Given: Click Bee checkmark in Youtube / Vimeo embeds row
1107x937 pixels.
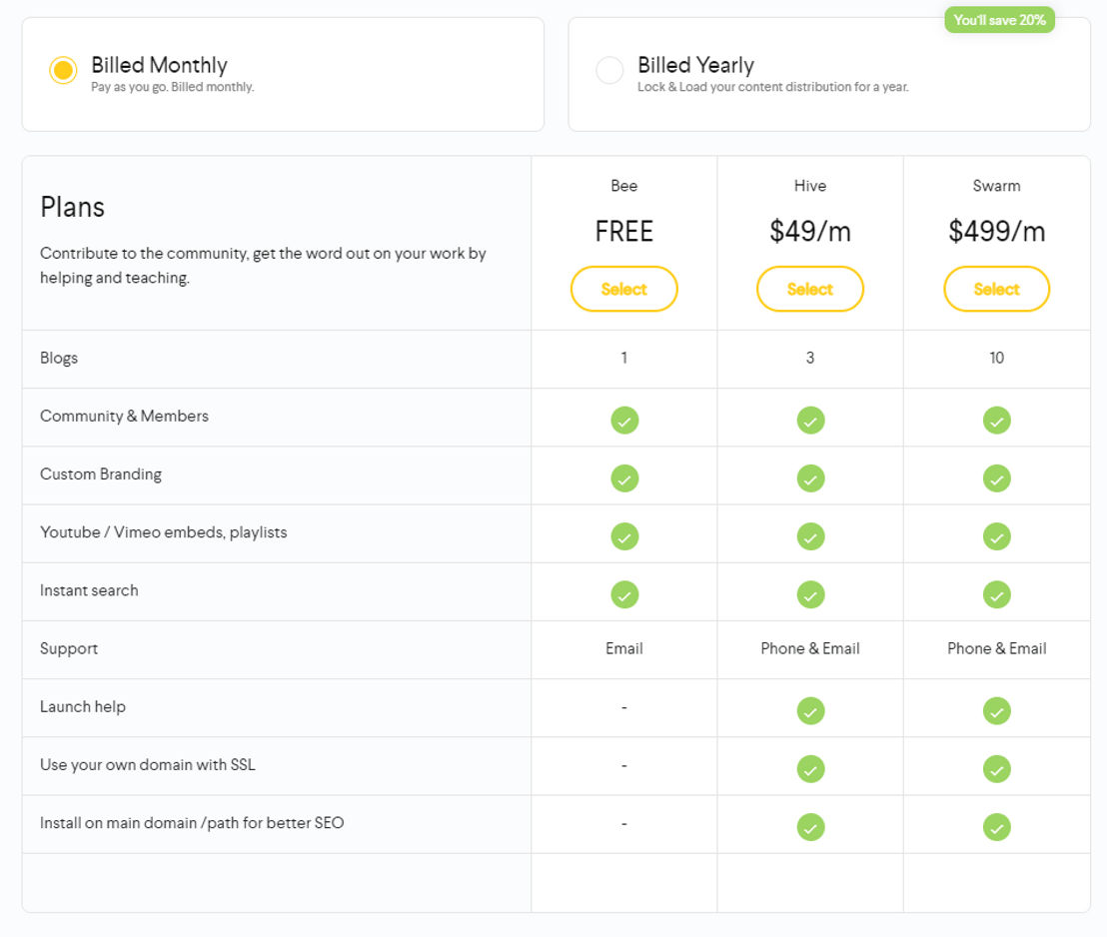Looking at the screenshot, I should 624,536.
